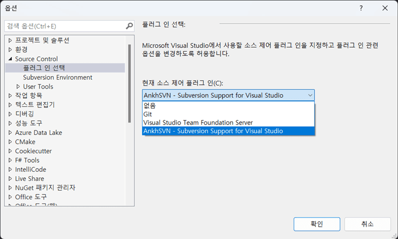This screenshot has height=239, width=398.
Task: Expand the Cookiecutter node
Action: tap(10, 151)
